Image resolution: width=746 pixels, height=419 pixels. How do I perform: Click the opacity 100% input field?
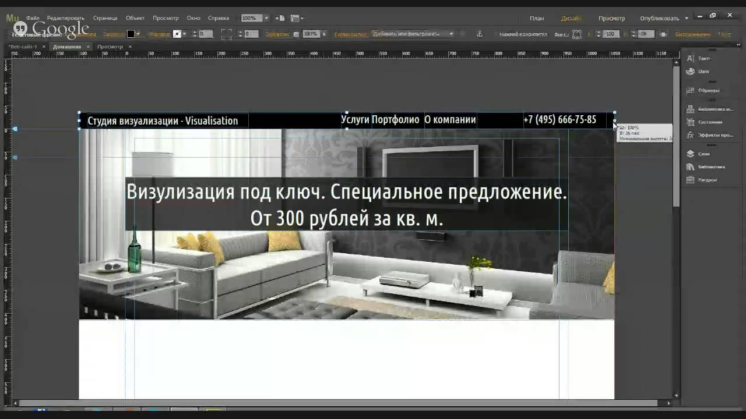pyautogui.click(x=310, y=34)
